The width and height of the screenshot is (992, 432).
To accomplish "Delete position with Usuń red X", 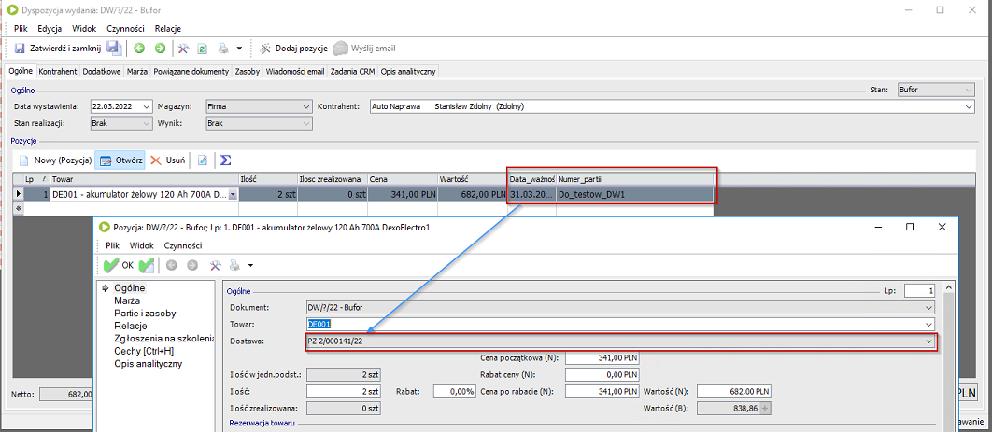I will [168, 160].
